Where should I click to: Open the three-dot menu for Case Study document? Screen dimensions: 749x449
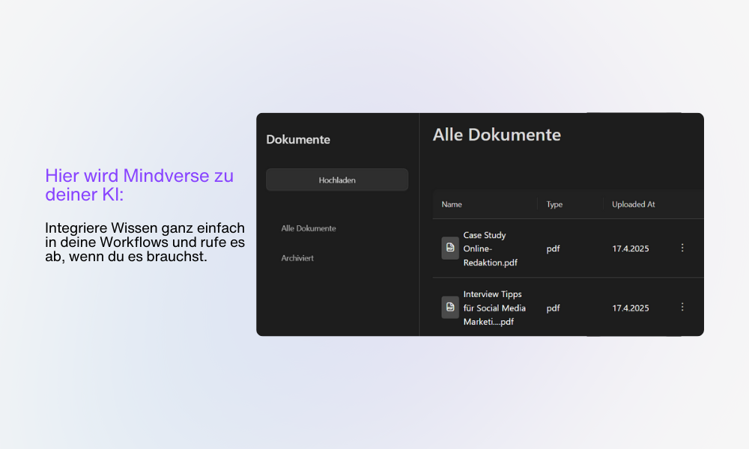(682, 248)
